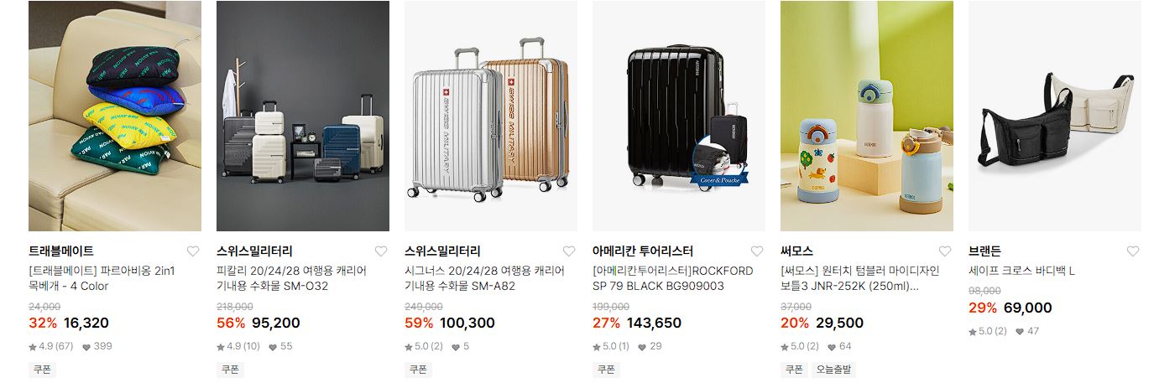The image size is (1154, 383).
Task: Open 써모스 tumbler bottles product image
Action: pos(867,116)
